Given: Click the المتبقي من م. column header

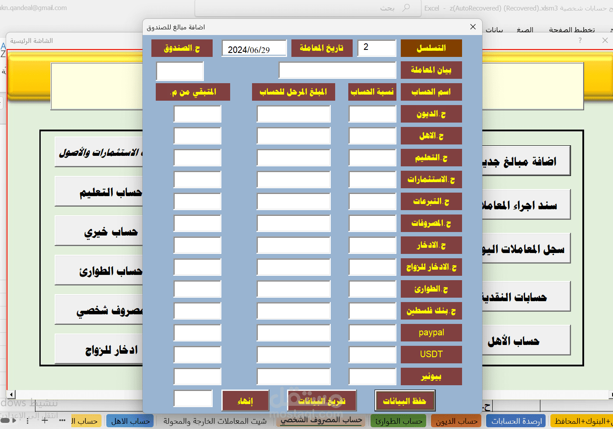Looking at the screenshot, I should pos(193,92).
